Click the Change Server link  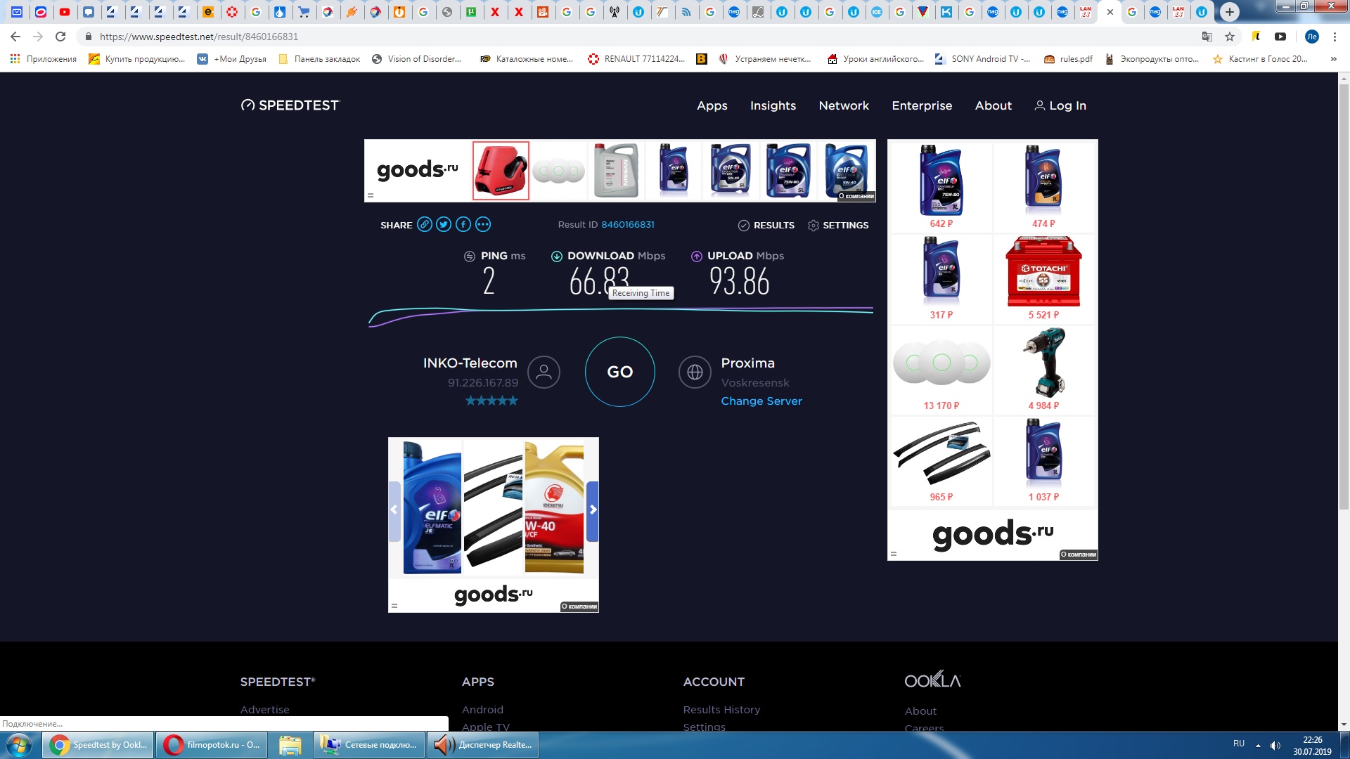coord(761,401)
